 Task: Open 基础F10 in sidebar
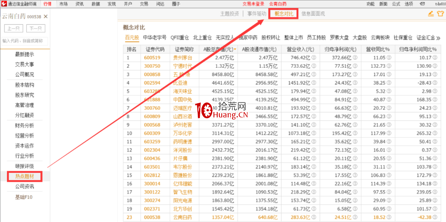tap(24, 197)
